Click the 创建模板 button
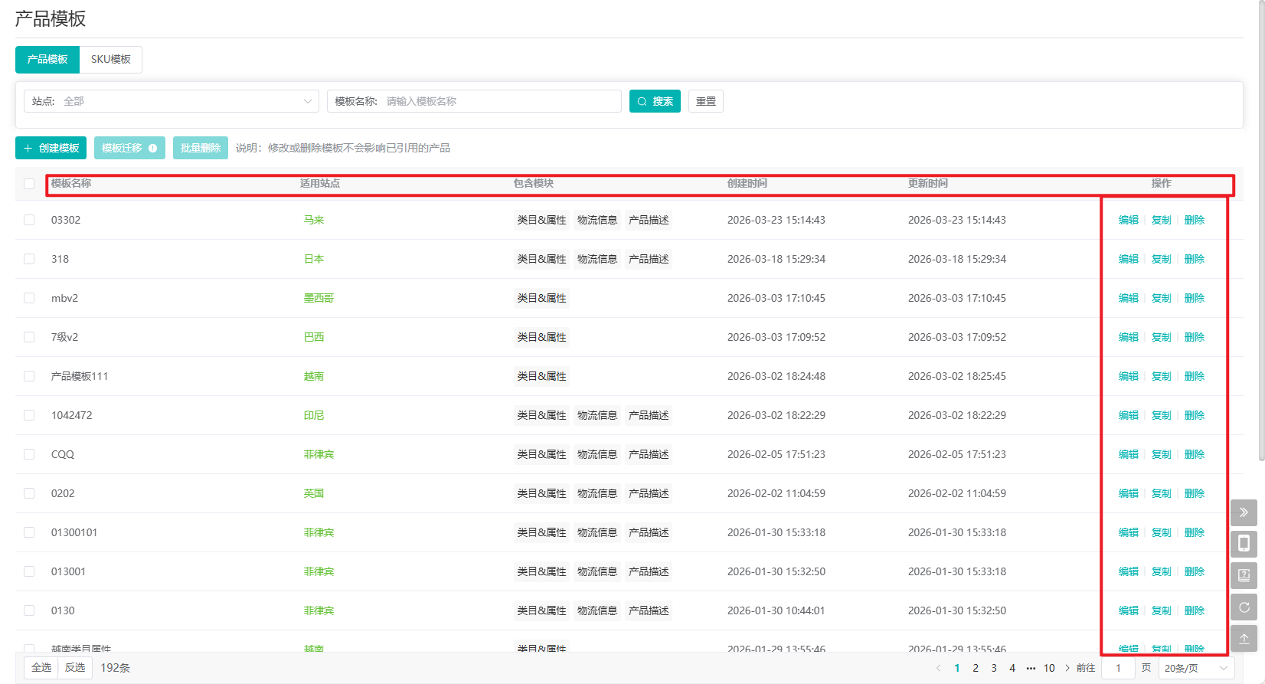Viewport: 1265px width, 684px height. click(51, 148)
